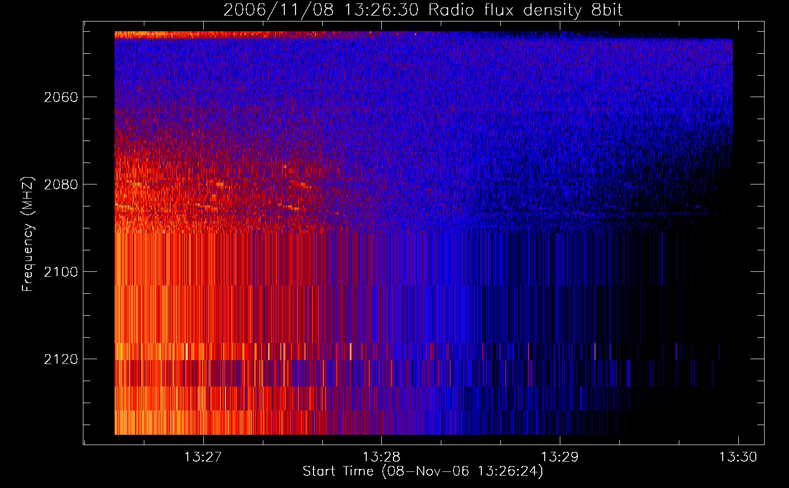Select the 2060 frequency tick label
This screenshot has height=488, width=789.
click(61, 97)
